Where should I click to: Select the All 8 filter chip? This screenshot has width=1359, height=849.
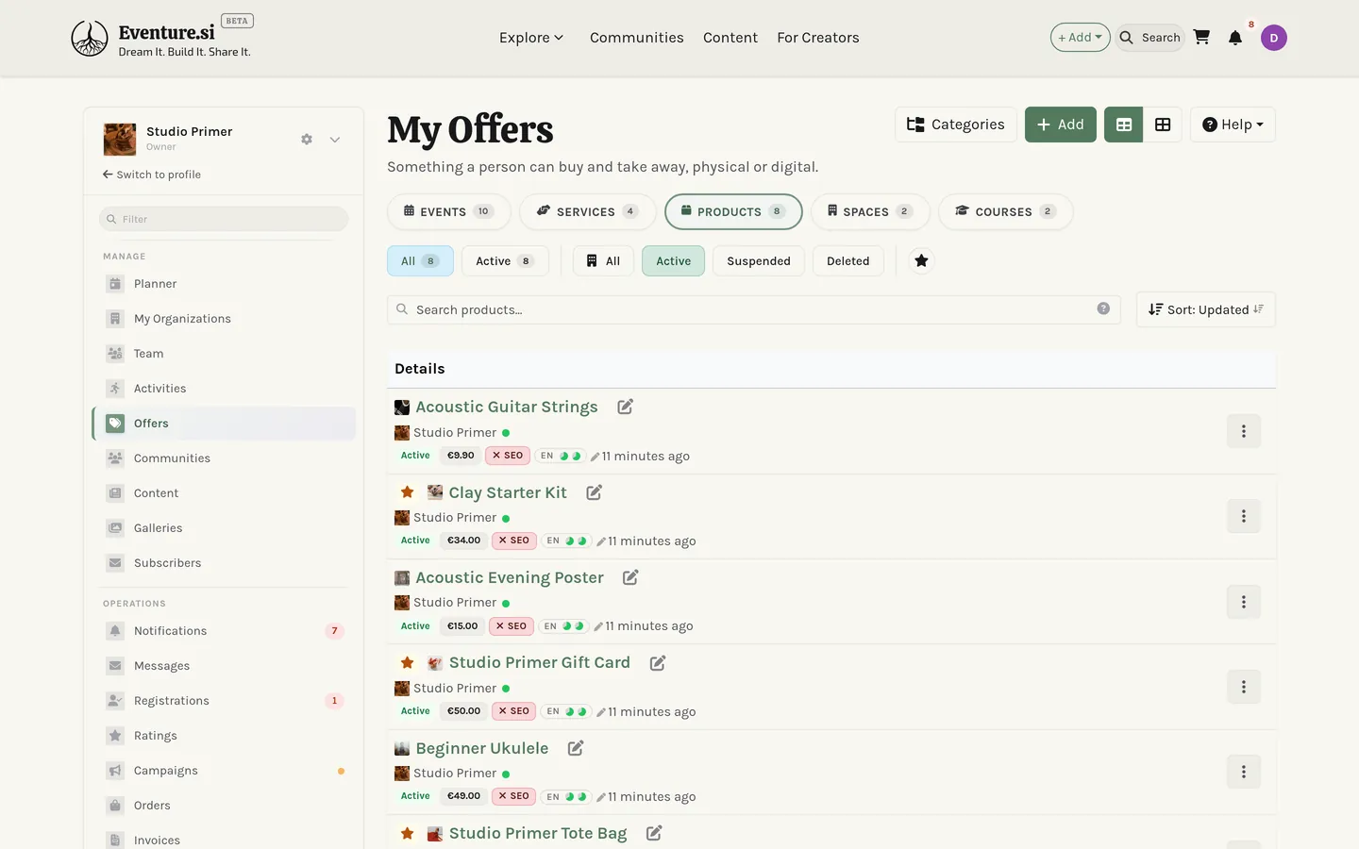pos(420,261)
